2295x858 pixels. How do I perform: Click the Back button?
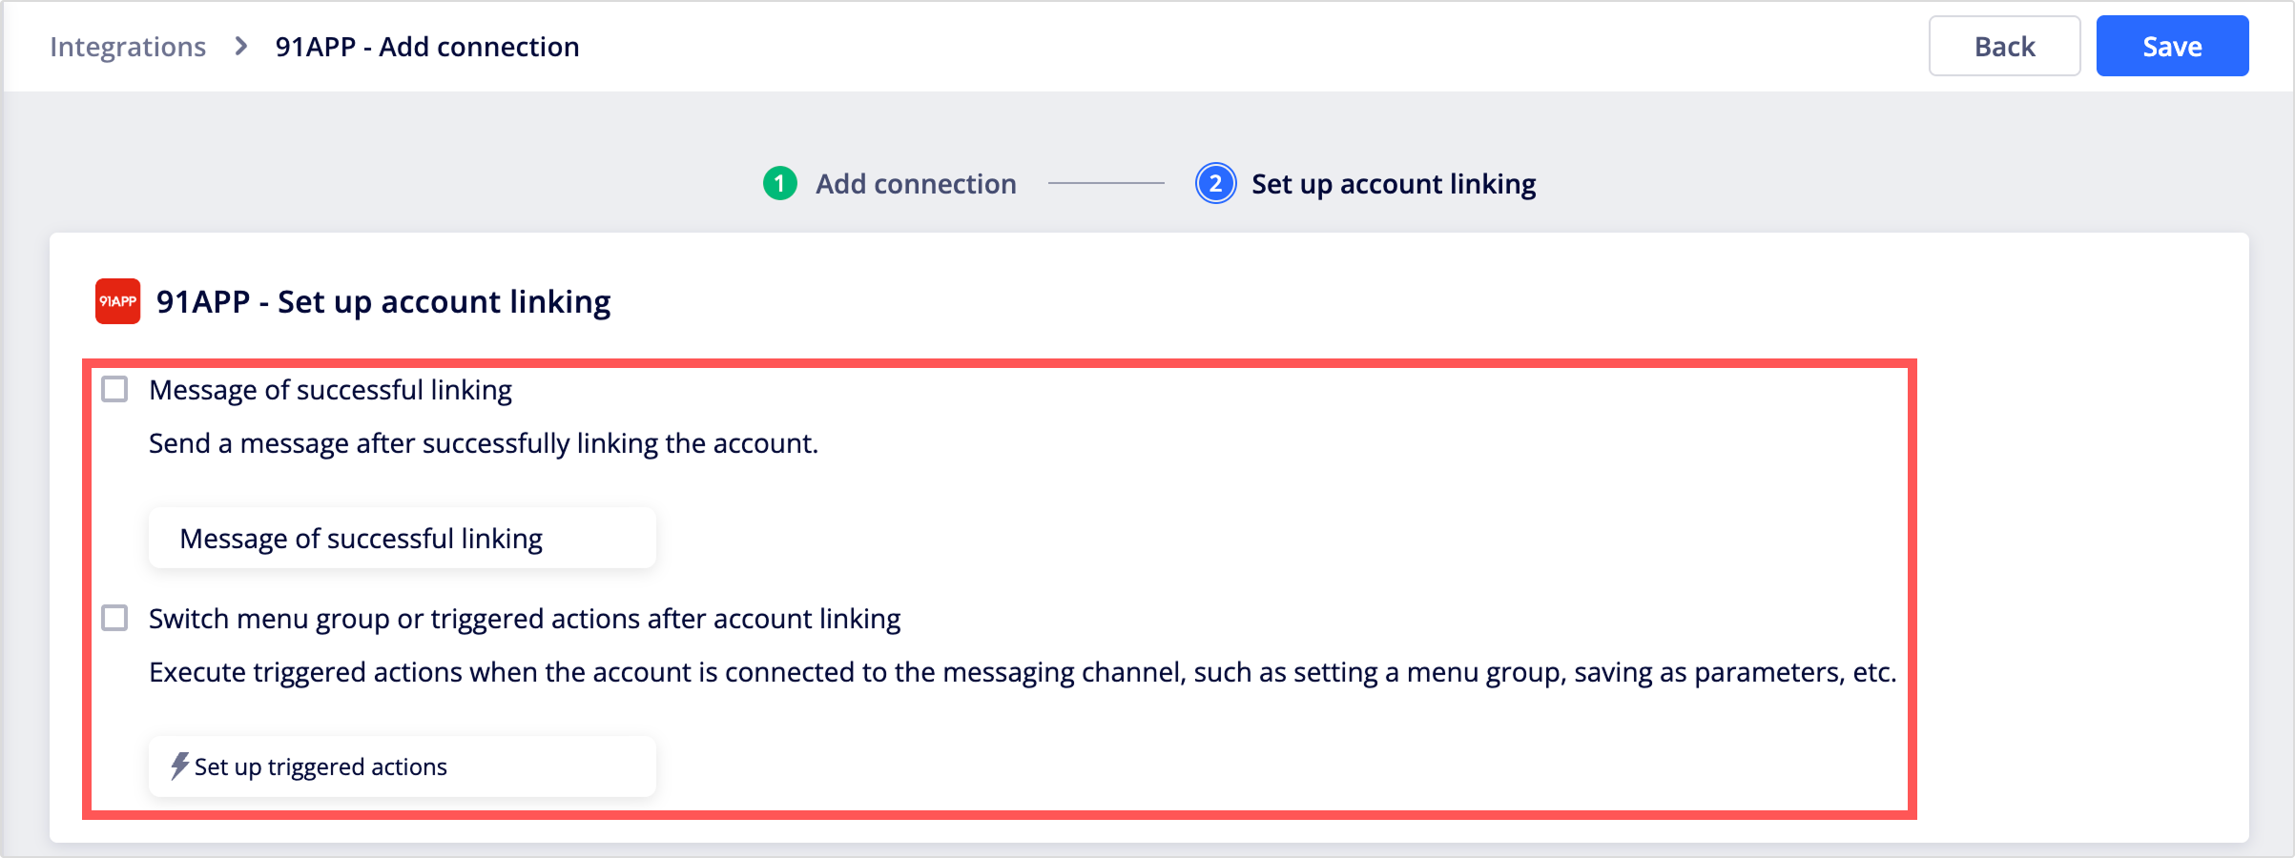click(2004, 46)
